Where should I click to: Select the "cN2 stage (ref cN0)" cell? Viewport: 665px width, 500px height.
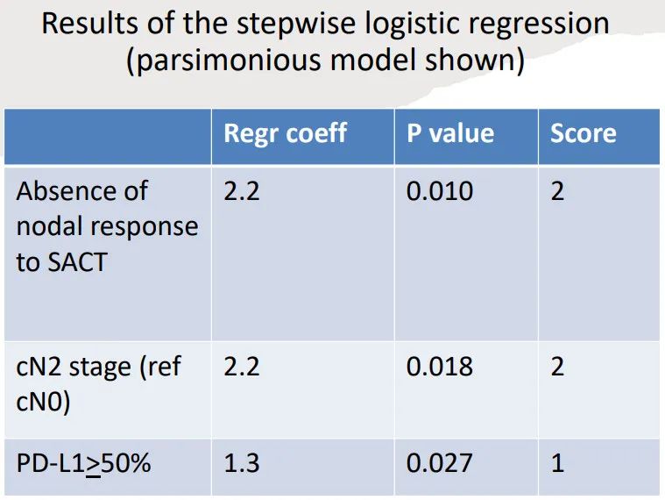click(x=99, y=383)
